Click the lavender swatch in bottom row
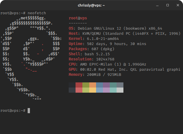 106,90
